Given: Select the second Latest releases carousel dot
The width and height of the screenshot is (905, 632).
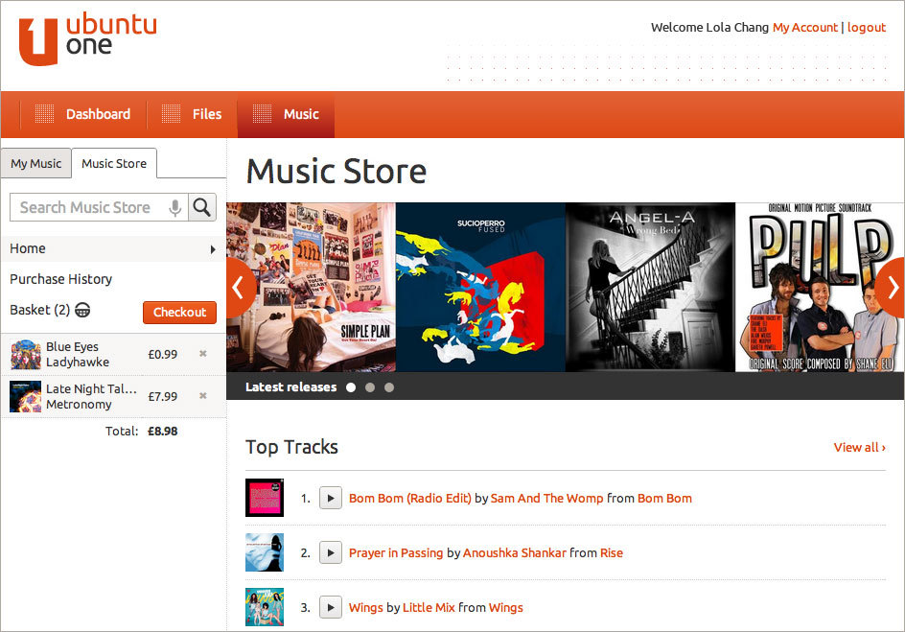Looking at the screenshot, I should pyautogui.click(x=370, y=387).
